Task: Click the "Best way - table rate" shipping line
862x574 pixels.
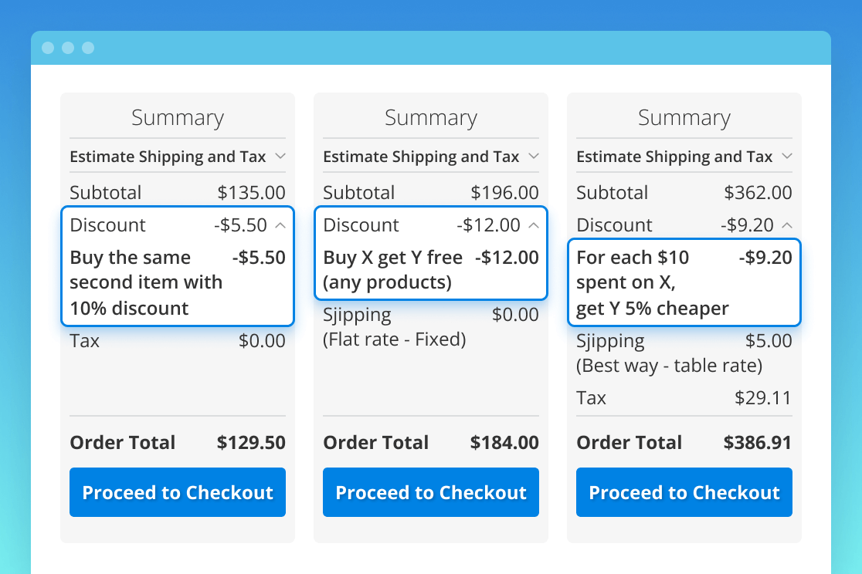Action: (x=669, y=366)
